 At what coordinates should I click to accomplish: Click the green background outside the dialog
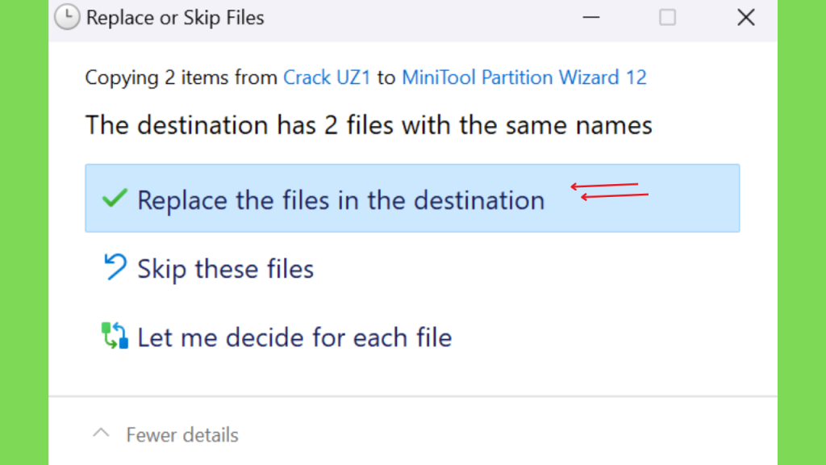coord(23,232)
